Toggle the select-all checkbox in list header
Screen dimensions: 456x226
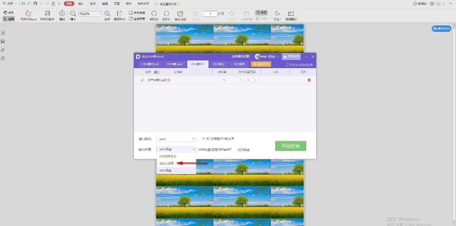click(x=142, y=72)
